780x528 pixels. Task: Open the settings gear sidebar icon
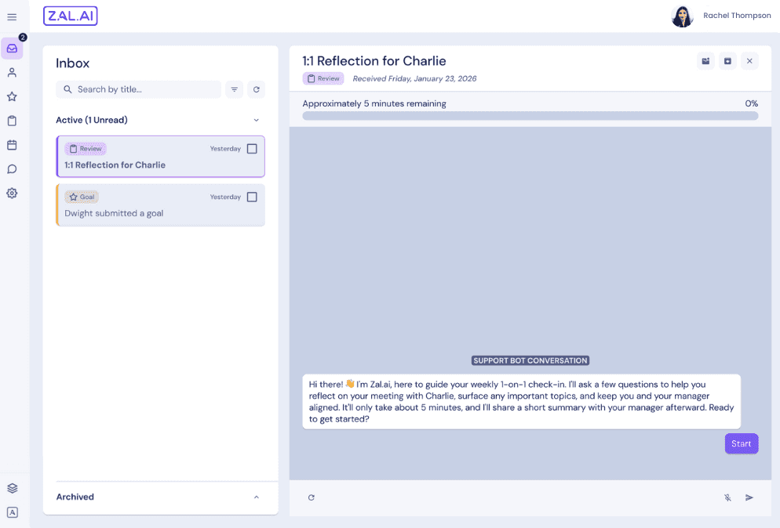pos(12,193)
